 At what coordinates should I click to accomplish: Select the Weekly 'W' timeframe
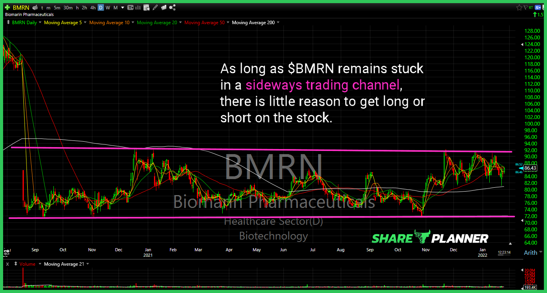108,8
